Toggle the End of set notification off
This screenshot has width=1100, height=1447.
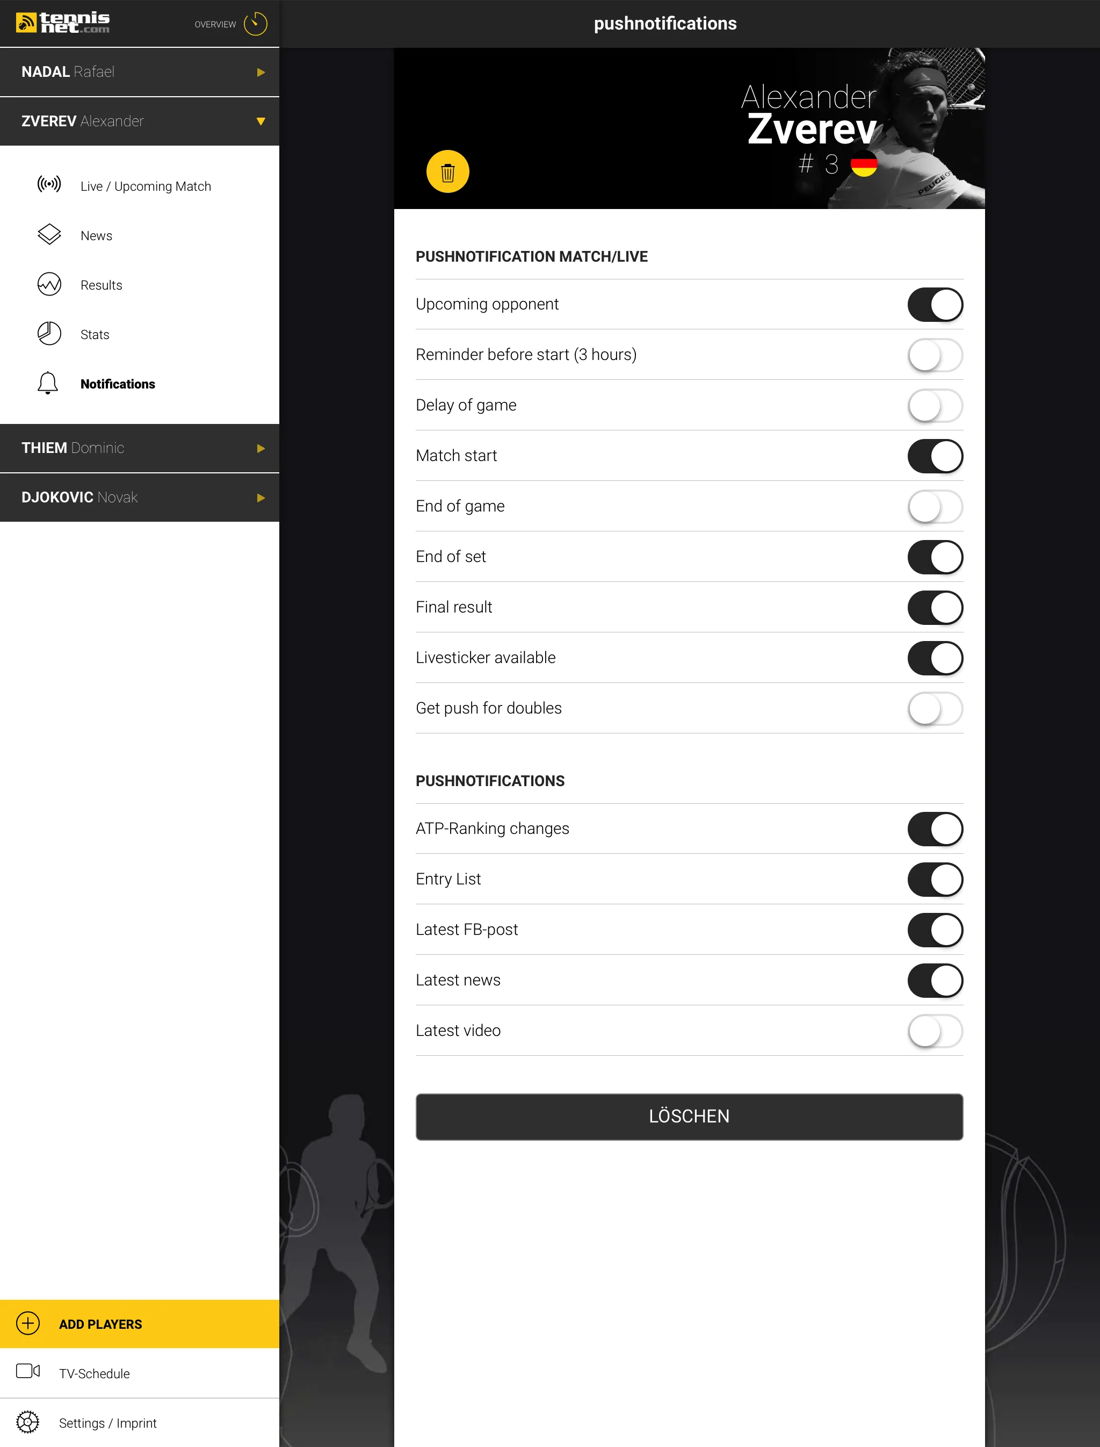(935, 556)
